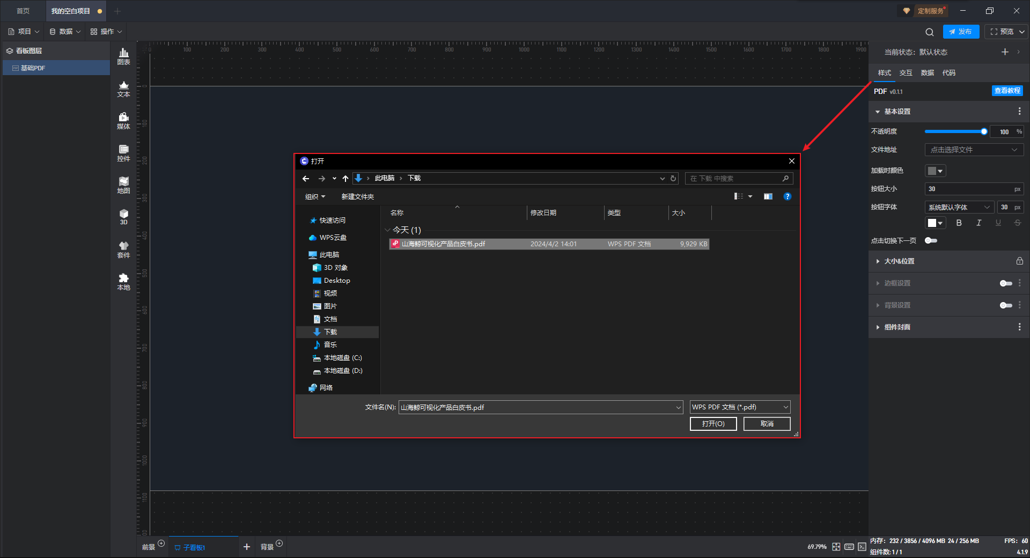Select the 文本 text component icon
The height and width of the screenshot is (558, 1030).
pos(123,89)
